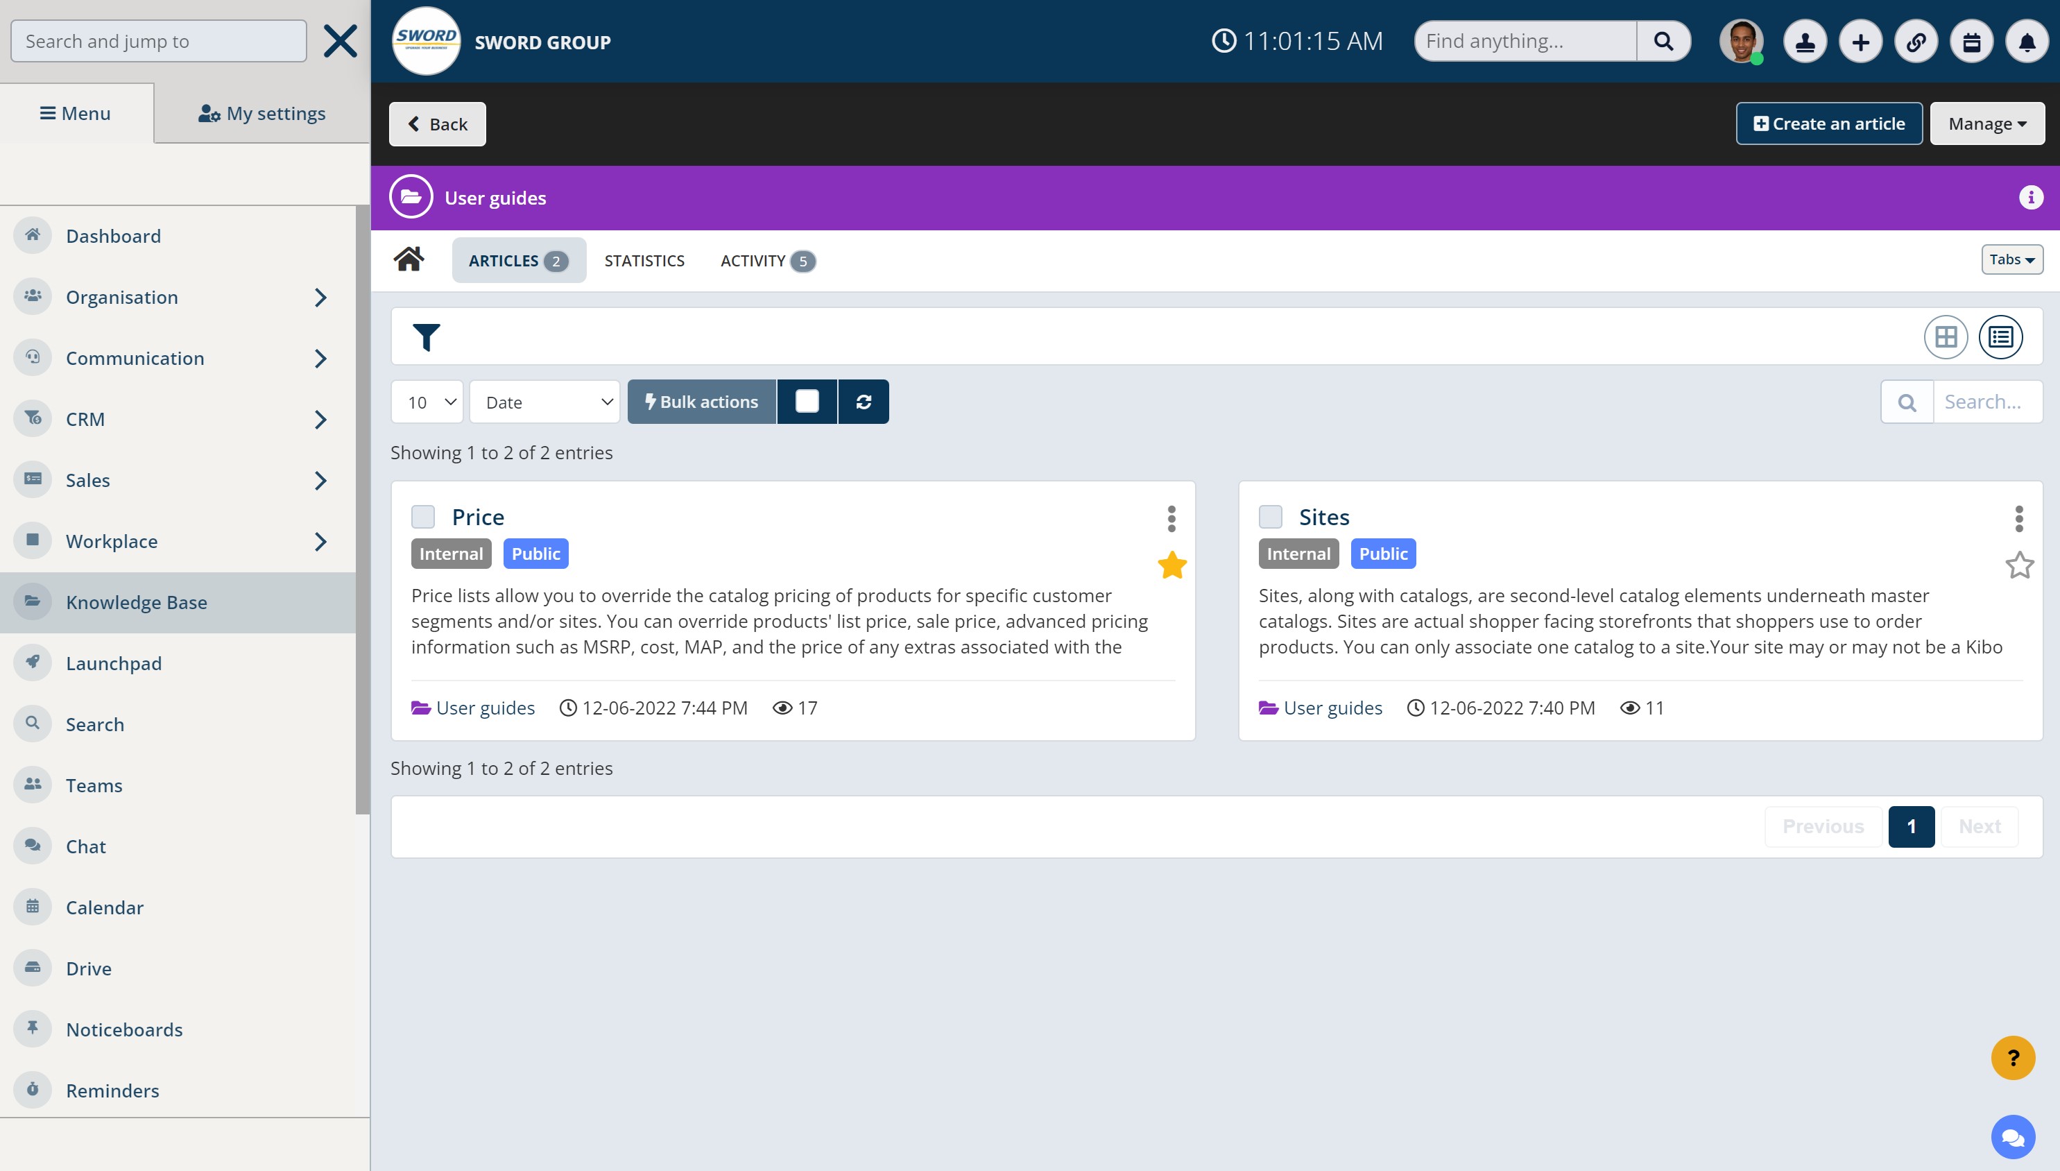Click the knowledge base home icon
This screenshot has height=1171, width=2060.
[x=409, y=259]
